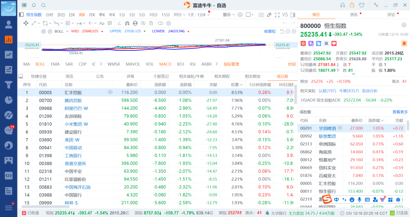Show more main indicators after IC

tap(101, 64)
